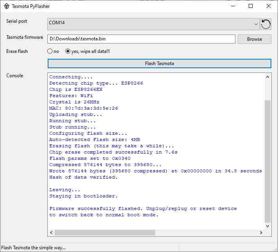Click 'Flash Tasmota the simple way...' status text
The height and width of the screenshot is (252, 278).
point(34,248)
